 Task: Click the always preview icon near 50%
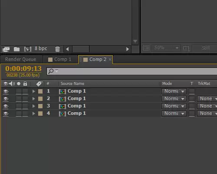coord(146,48)
